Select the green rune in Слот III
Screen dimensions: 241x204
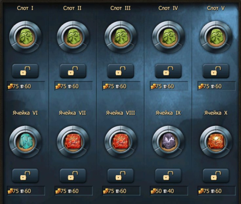(120, 37)
